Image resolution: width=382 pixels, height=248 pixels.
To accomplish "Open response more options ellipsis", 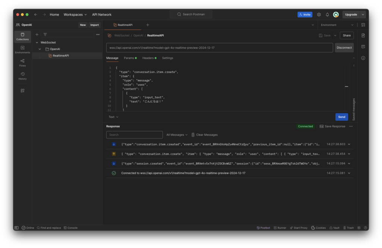I will (351, 127).
